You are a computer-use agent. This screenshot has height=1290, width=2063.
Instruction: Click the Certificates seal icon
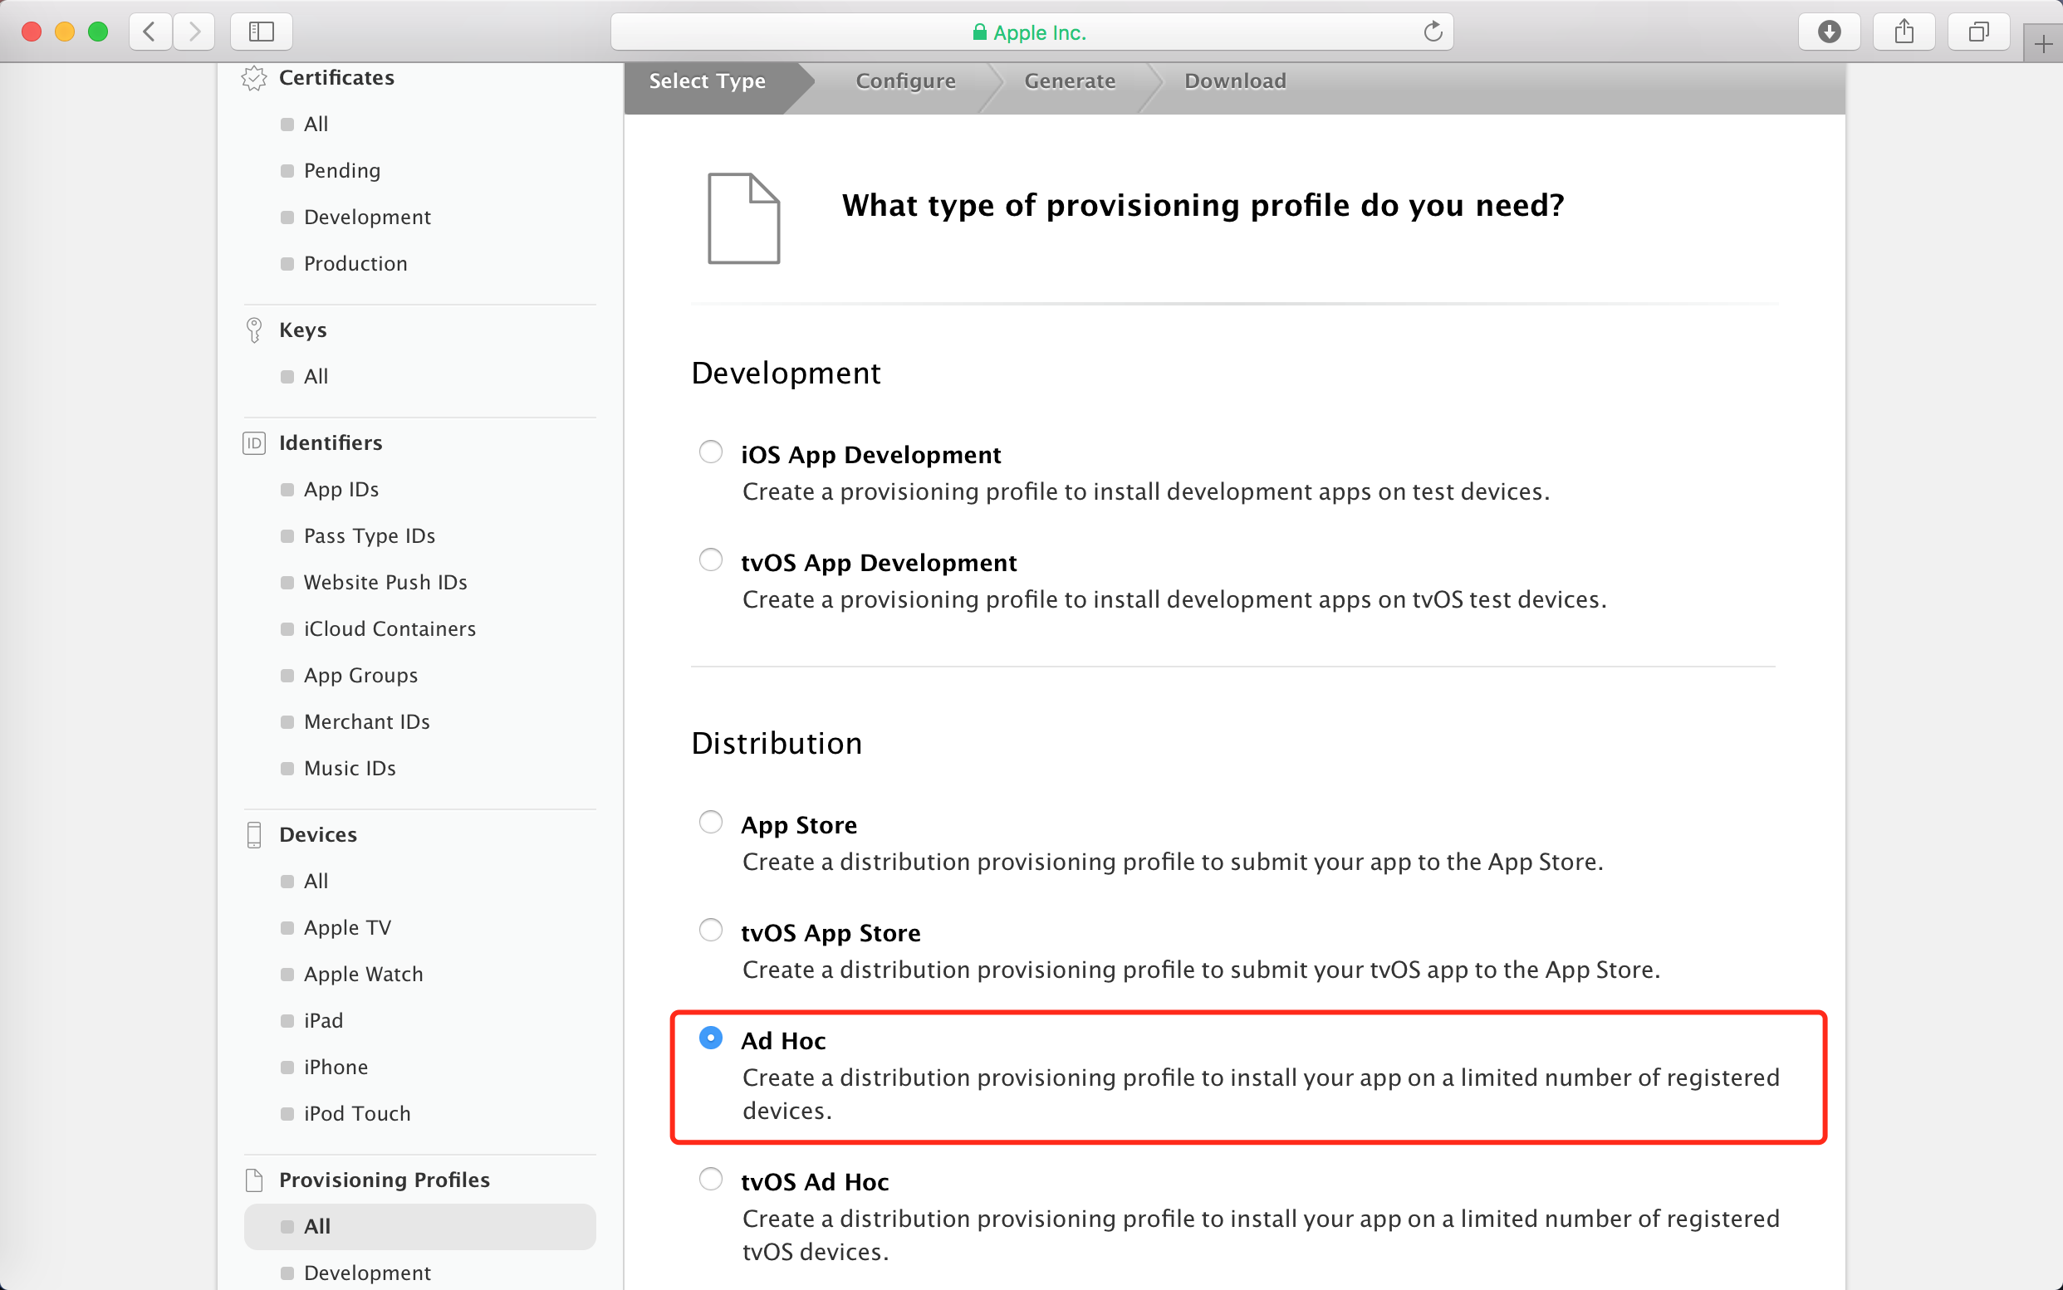click(x=253, y=79)
